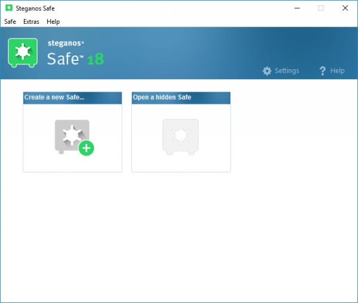Viewport: 358px width, 303px height.
Task: Click the Settings gear icon
Action: click(x=267, y=71)
